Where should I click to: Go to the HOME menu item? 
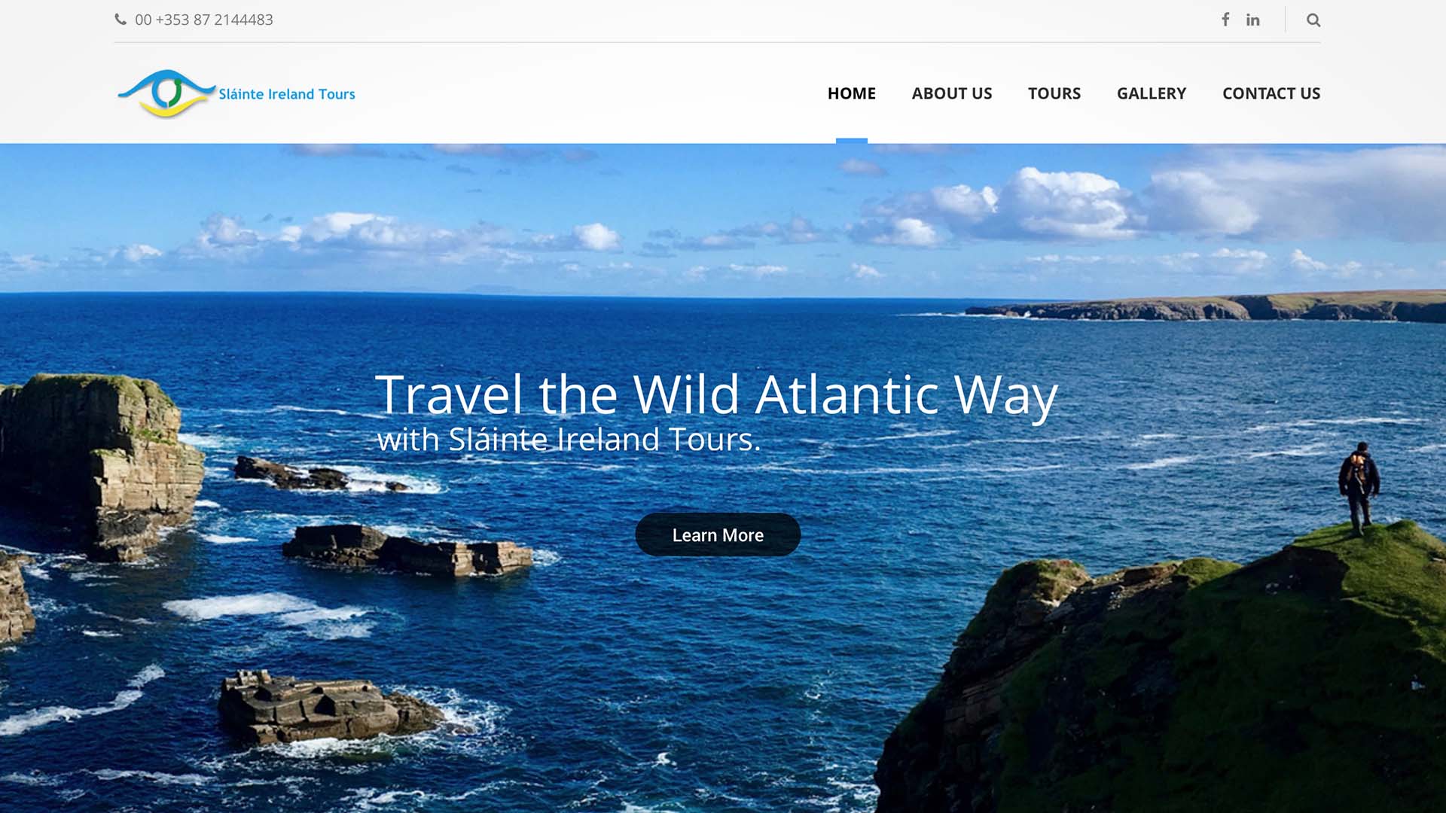(x=852, y=93)
